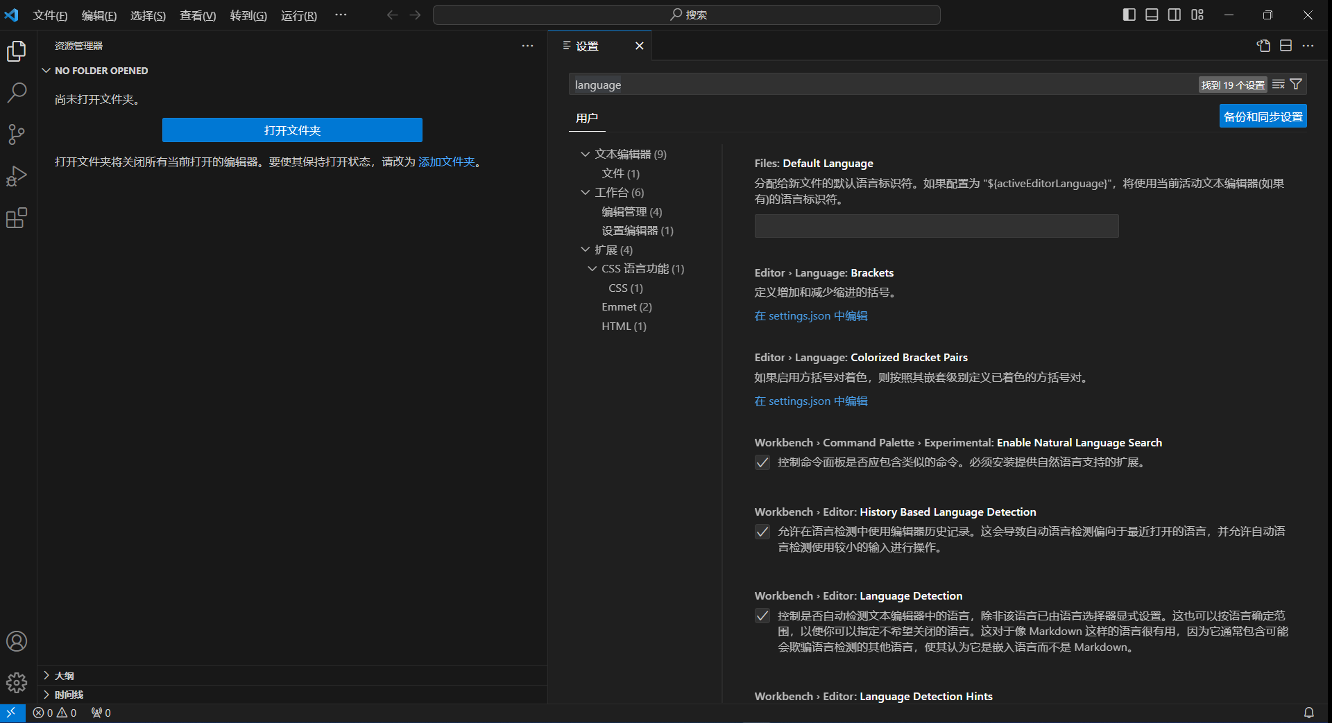The width and height of the screenshot is (1332, 723).
Task: Expand the 时间线 panel
Action: 46,694
